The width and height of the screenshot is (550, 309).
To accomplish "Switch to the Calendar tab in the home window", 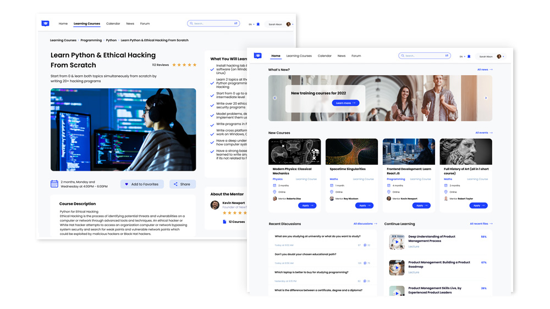I will (x=324, y=55).
